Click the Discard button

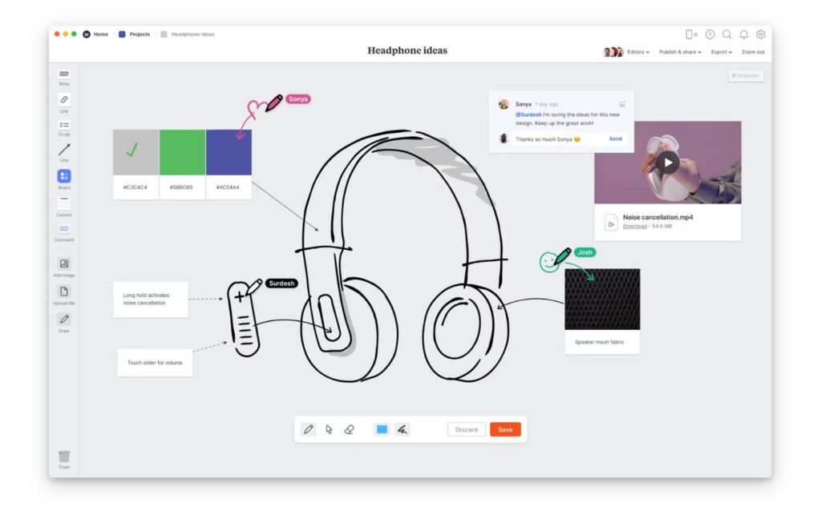(x=466, y=429)
